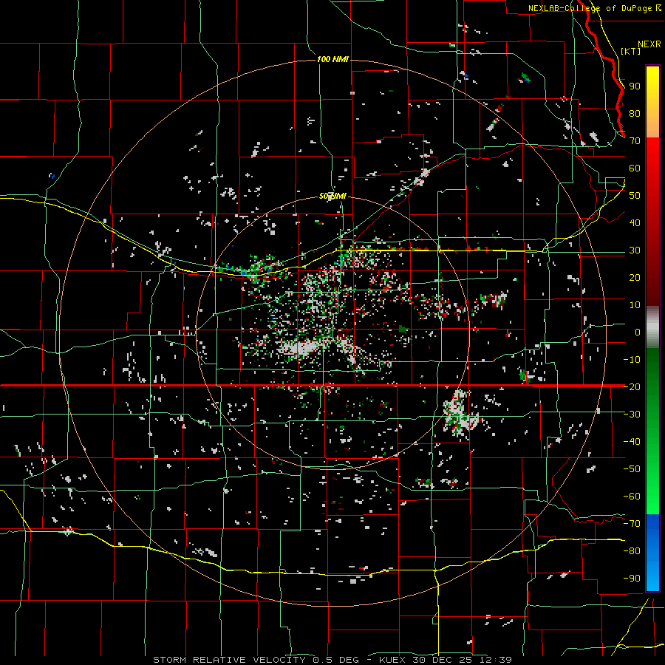Click the -90 knot scale value
Viewport: 665px width, 665px height.
[632, 578]
